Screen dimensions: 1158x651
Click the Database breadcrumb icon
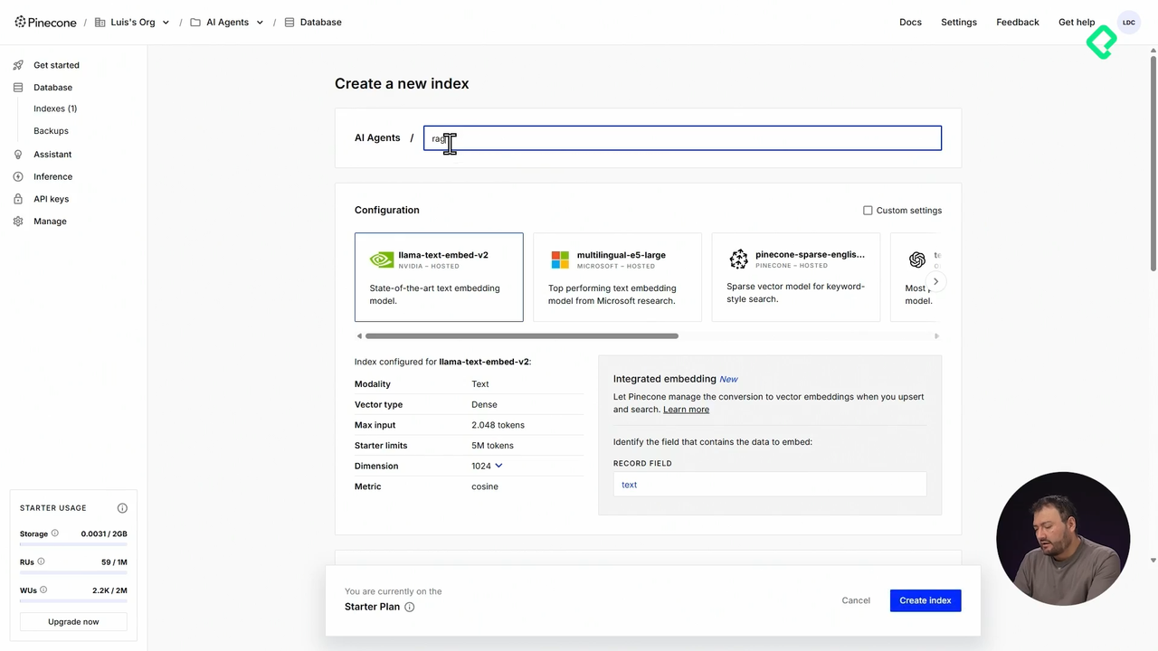click(x=289, y=23)
